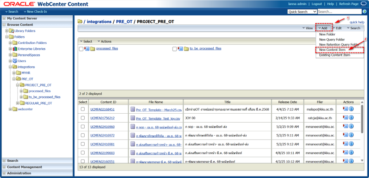Choose New Content Item from Add menu
369x178 pixels.
[332, 50]
